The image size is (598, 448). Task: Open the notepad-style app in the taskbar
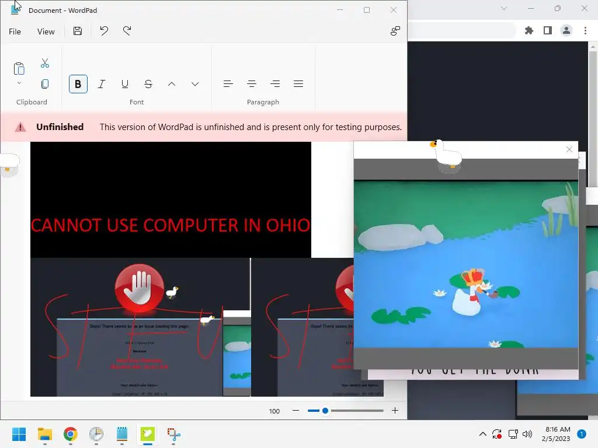(x=122, y=434)
